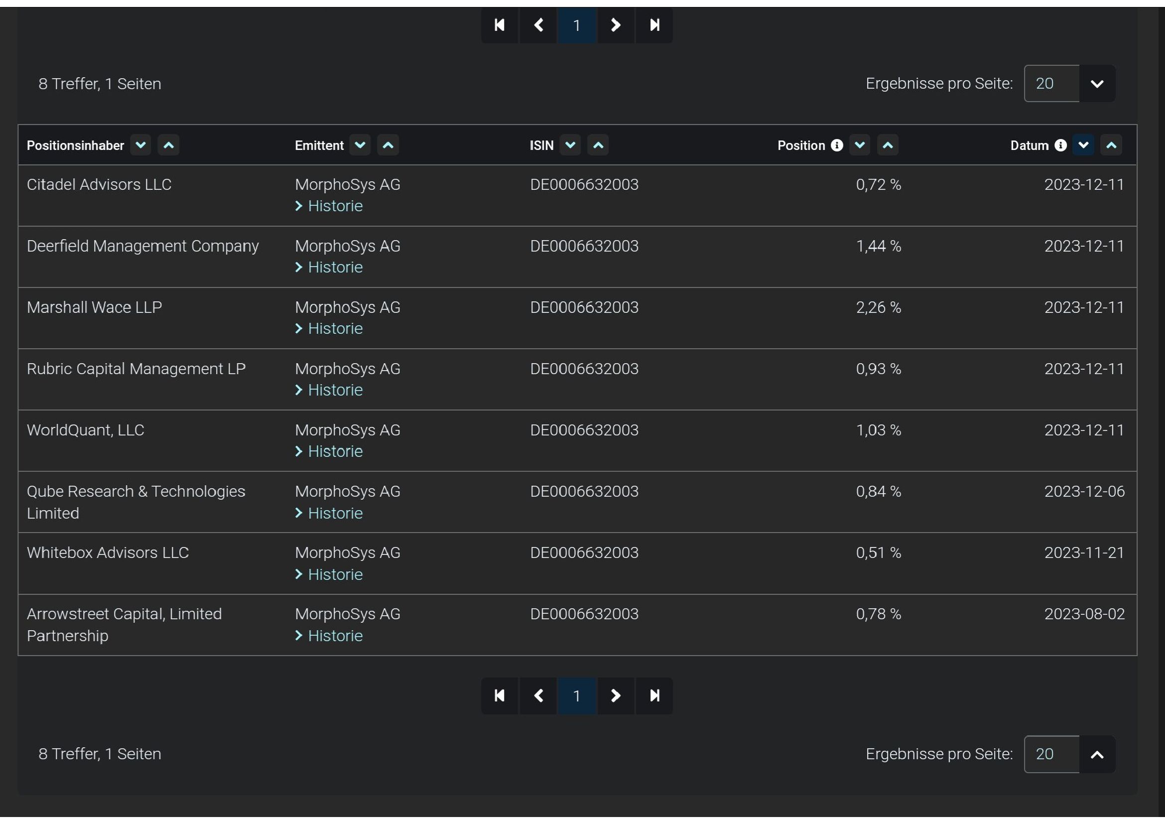Open Historie link for Whitebox Advisors LLC

pyautogui.click(x=335, y=574)
